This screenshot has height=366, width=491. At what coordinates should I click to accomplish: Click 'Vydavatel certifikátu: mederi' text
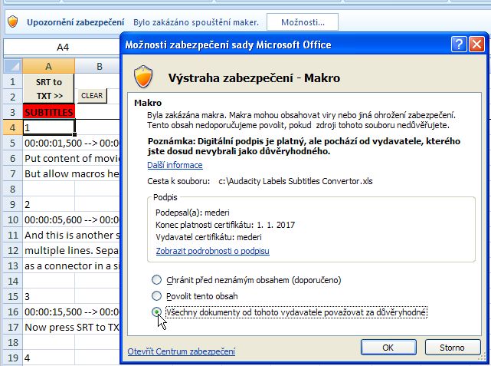pos(208,237)
